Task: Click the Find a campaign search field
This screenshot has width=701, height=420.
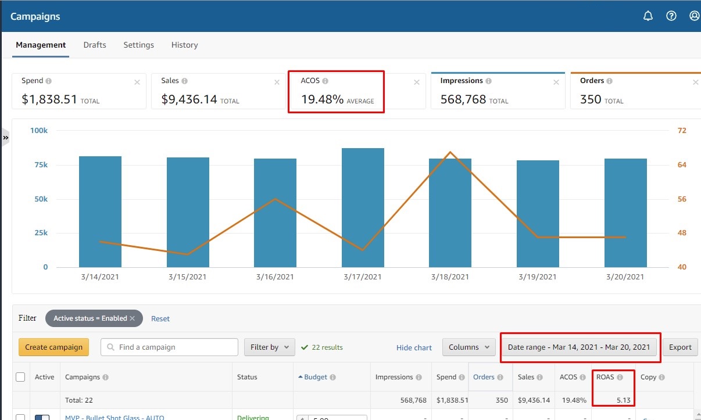Action: [x=169, y=347]
